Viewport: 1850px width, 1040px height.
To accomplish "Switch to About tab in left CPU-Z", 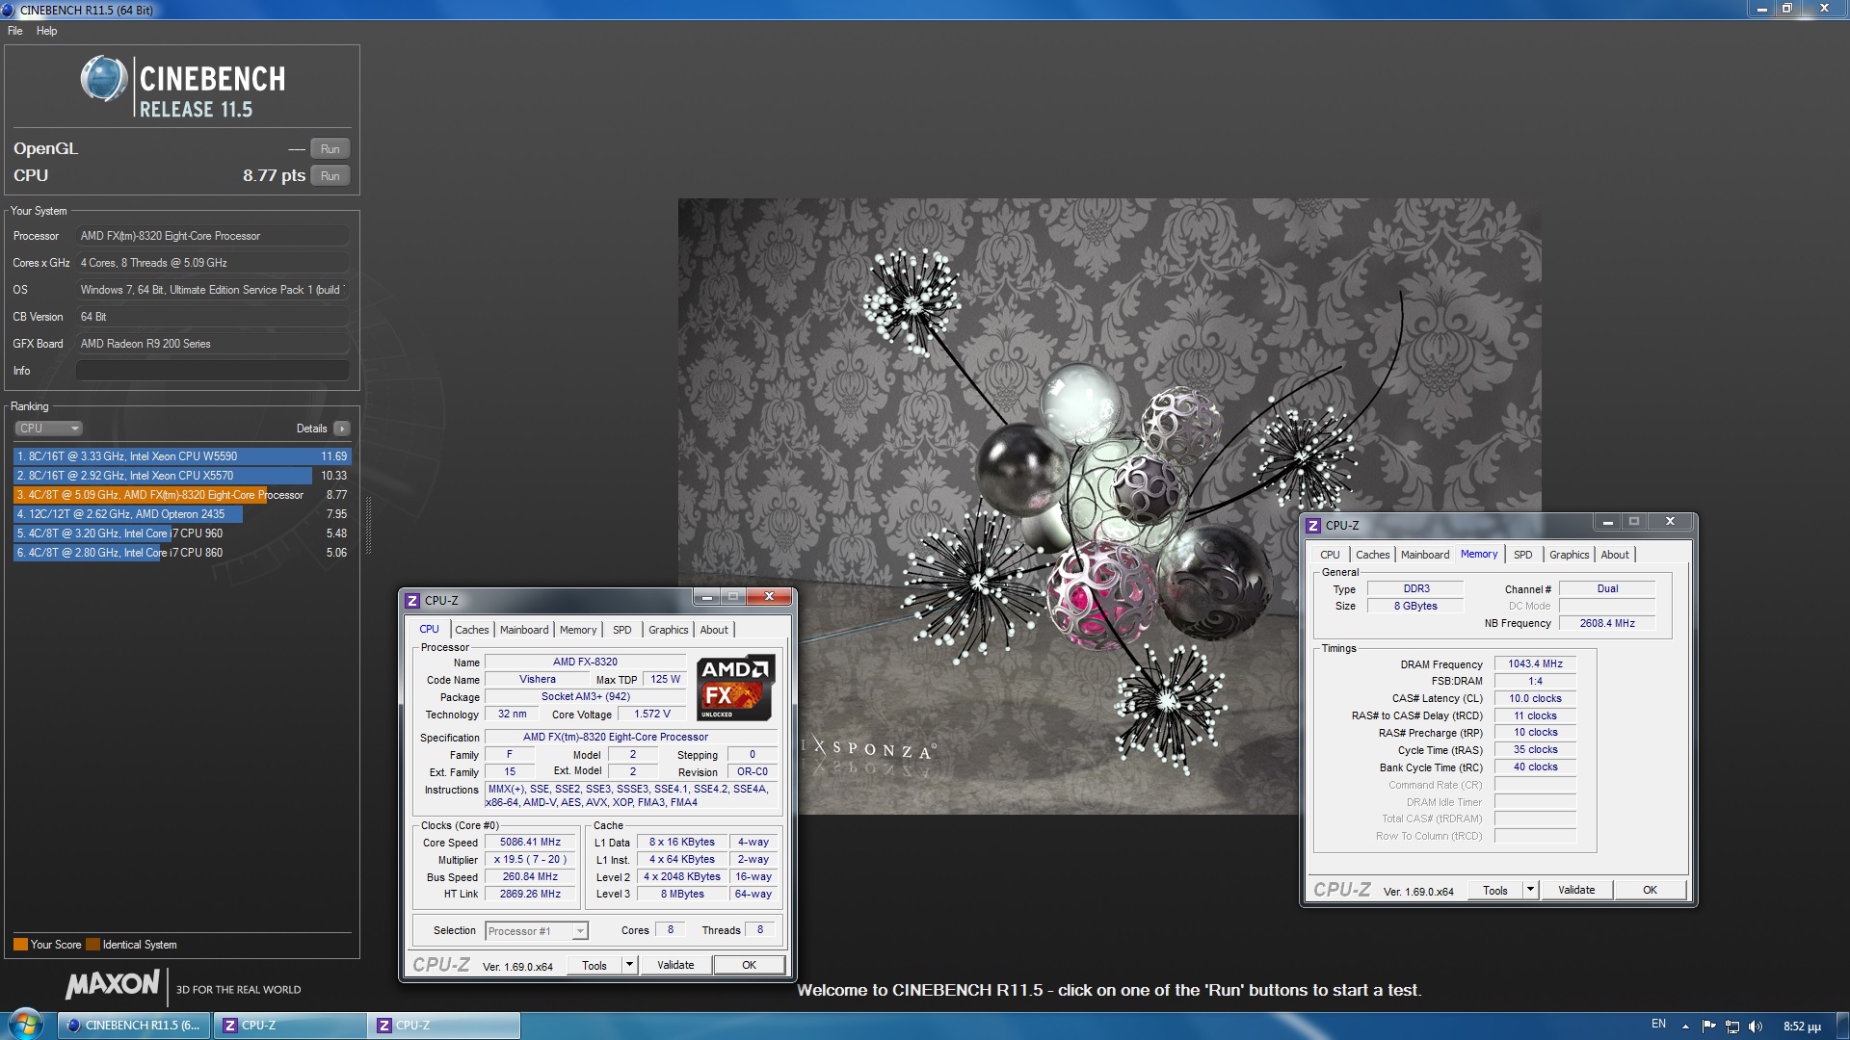I will (x=714, y=630).
